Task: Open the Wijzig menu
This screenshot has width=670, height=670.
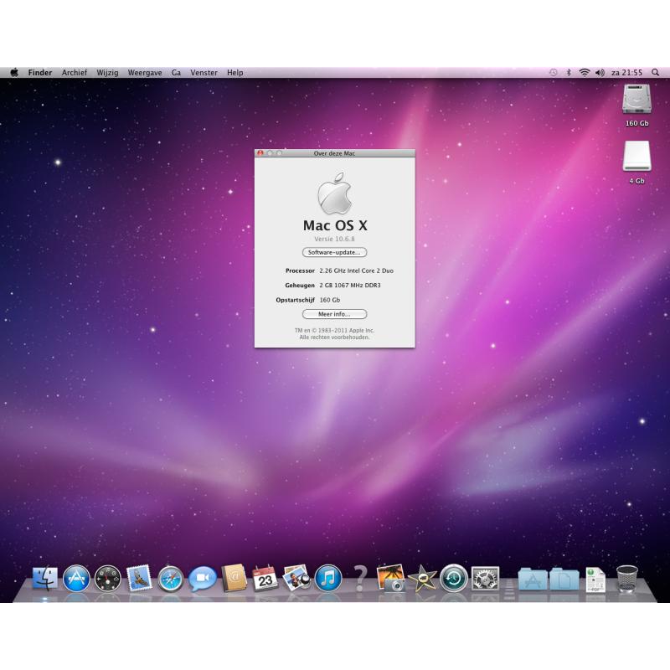Action: [x=107, y=73]
